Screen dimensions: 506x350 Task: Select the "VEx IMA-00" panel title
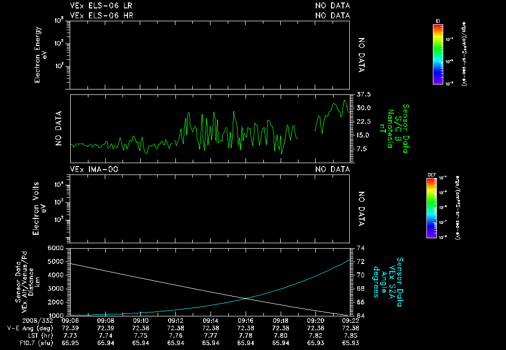coord(94,170)
